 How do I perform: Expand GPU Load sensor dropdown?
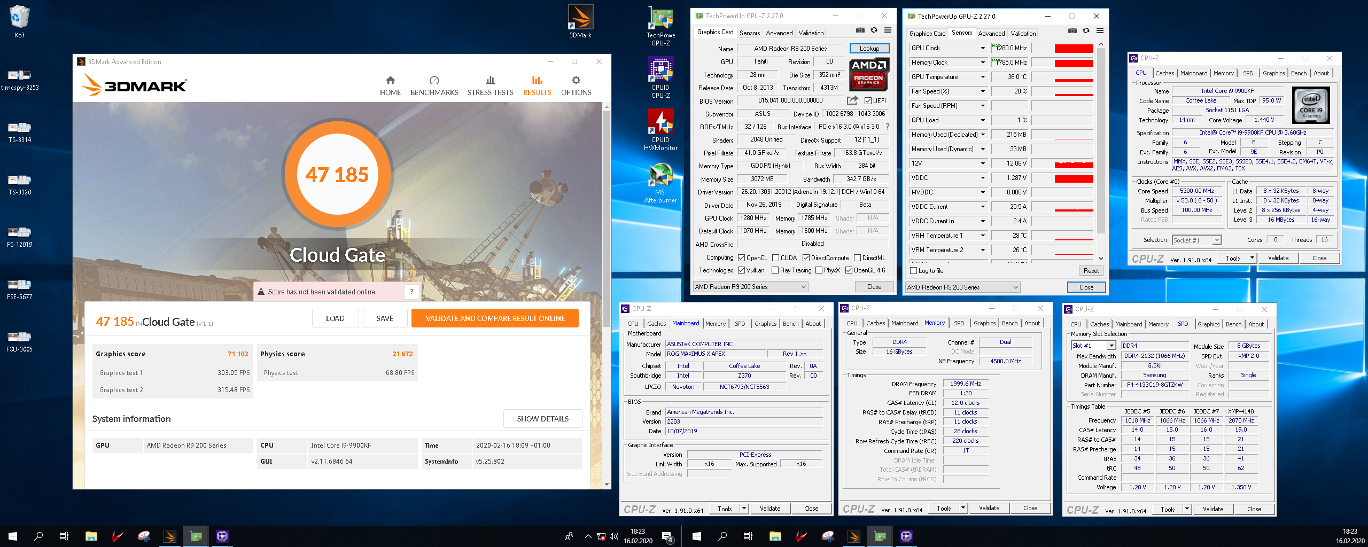(x=982, y=120)
